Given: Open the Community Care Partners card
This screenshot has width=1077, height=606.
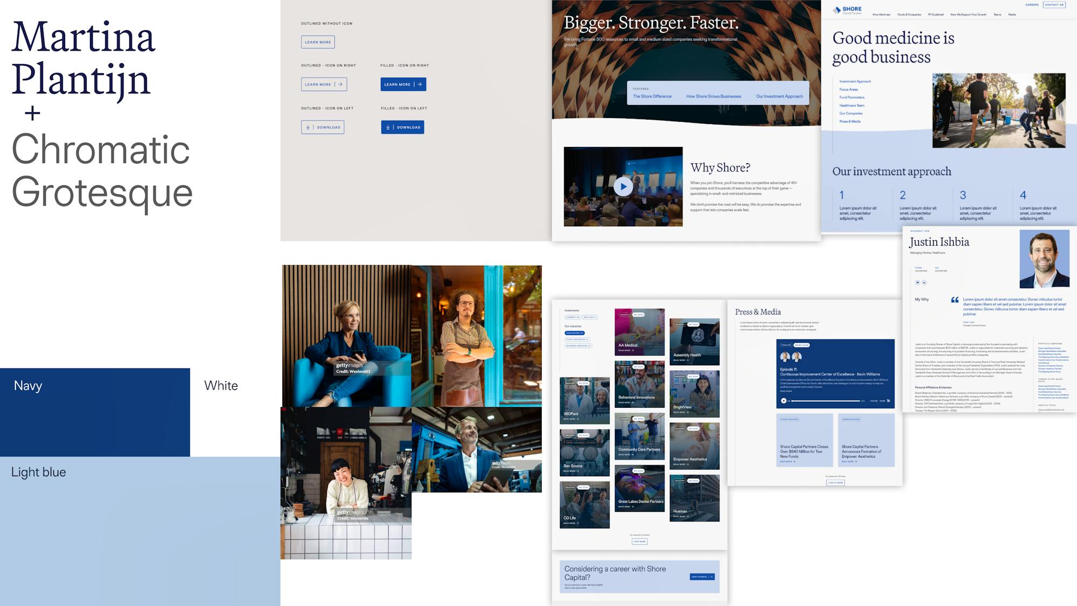Looking at the screenshot, I should tap(640, 436).
